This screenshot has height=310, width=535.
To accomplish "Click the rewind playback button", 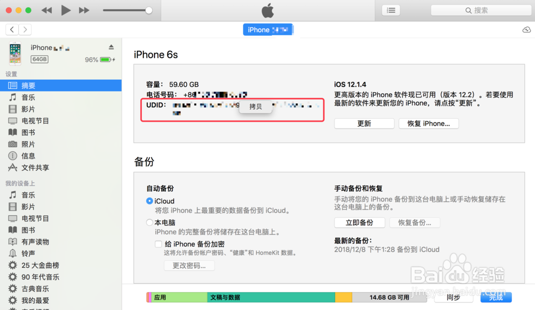I will [x=47, y=10].
